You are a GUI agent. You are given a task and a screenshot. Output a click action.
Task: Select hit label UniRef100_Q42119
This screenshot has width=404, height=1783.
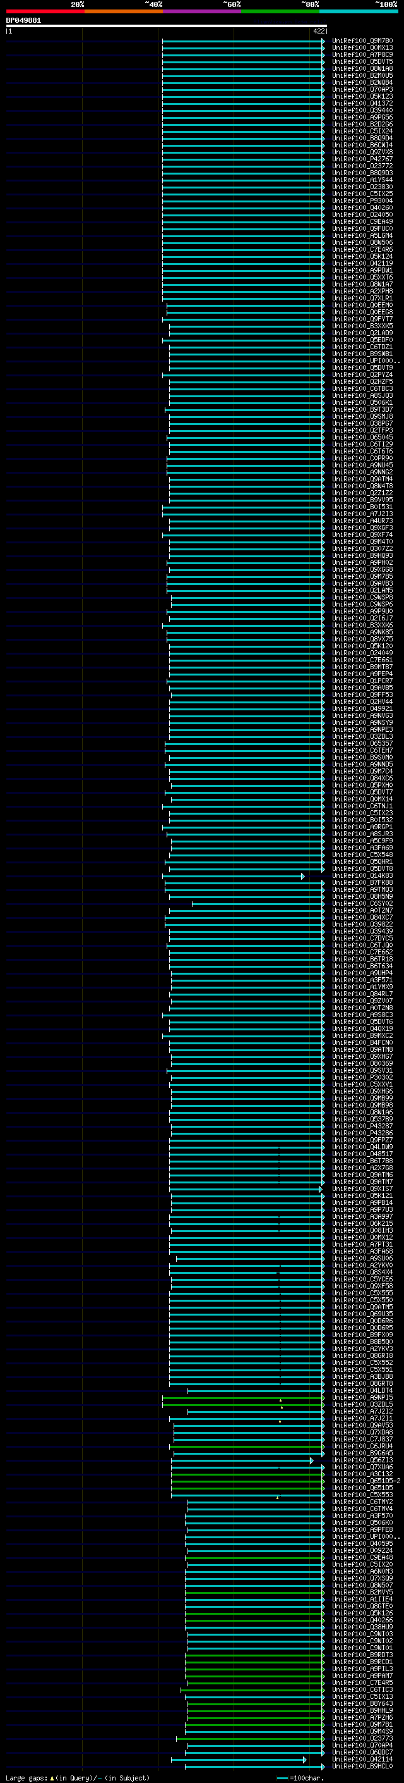click(x=362, y=263)
